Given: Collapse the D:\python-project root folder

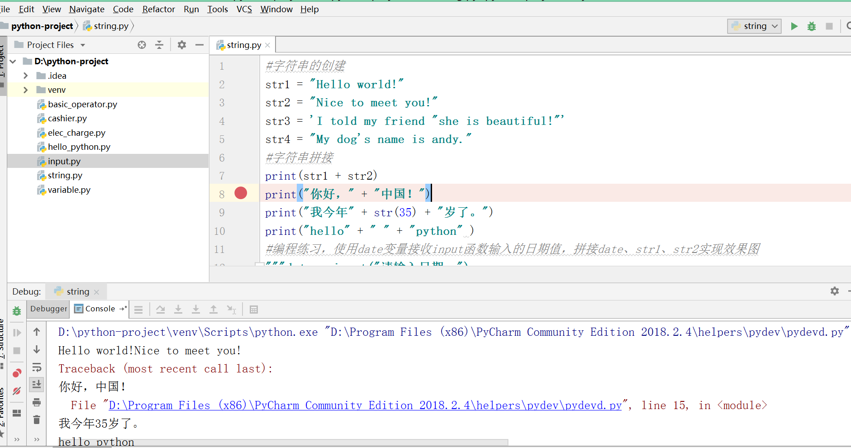Looking at the screenshot, I should [x=13, y=61].
